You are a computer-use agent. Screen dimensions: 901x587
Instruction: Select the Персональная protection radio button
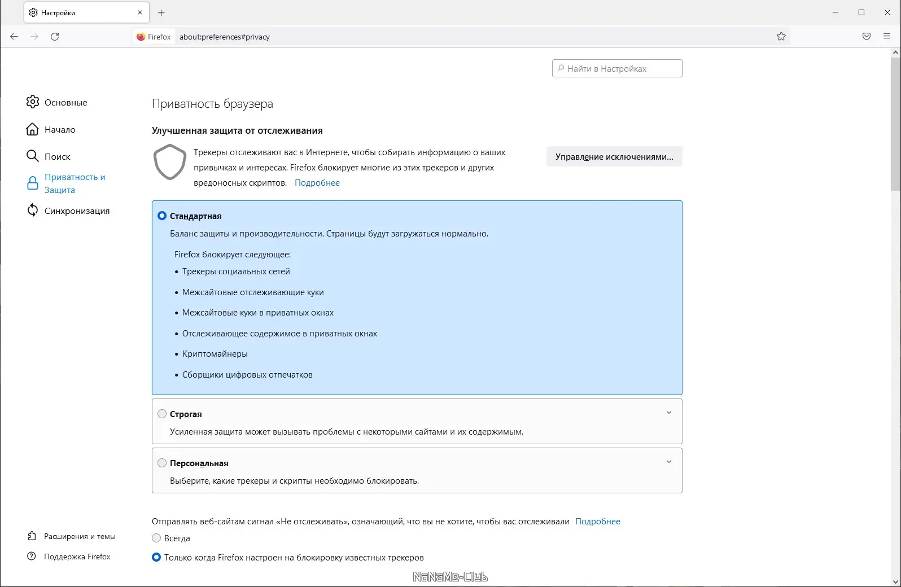pos(162,463)
